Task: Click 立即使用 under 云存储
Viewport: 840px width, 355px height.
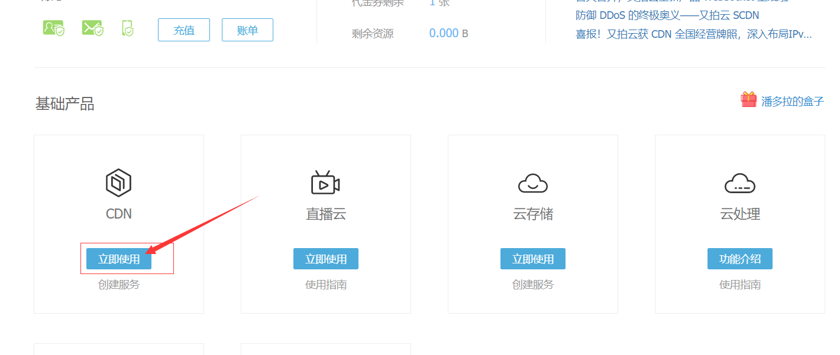Action: [533, 259]
